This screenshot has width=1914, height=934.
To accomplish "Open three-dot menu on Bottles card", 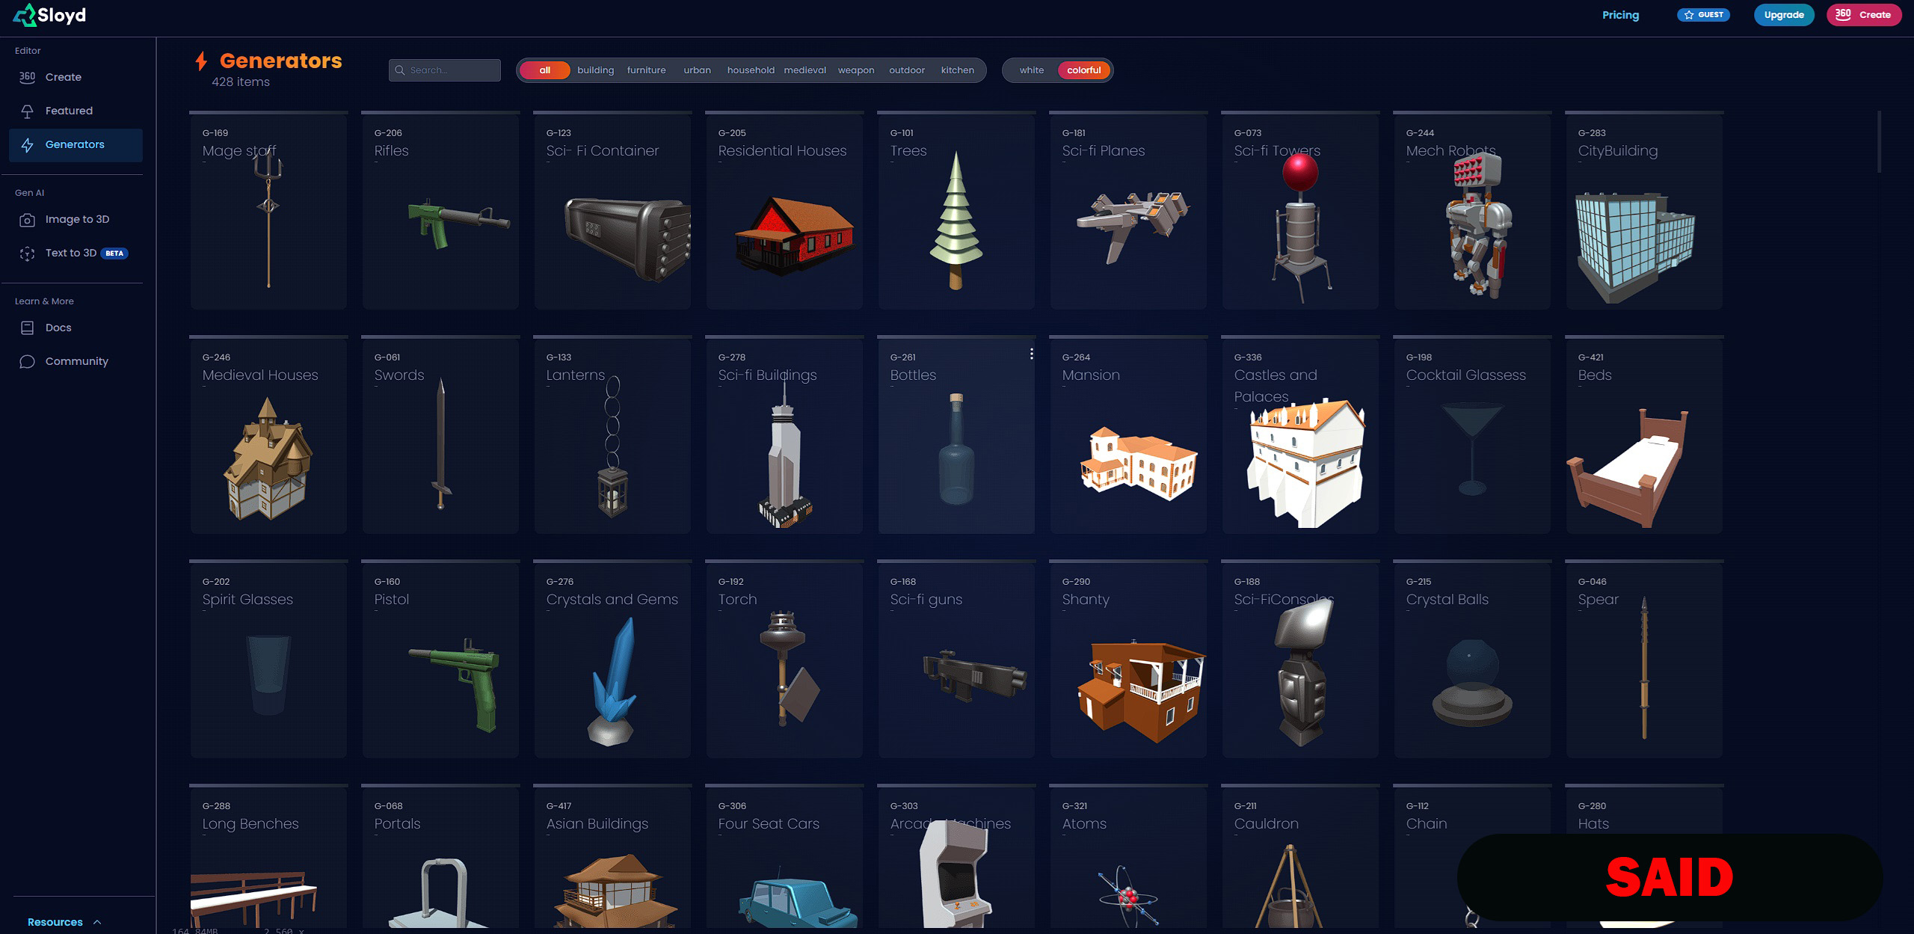I will click(x=1031, y=354).
